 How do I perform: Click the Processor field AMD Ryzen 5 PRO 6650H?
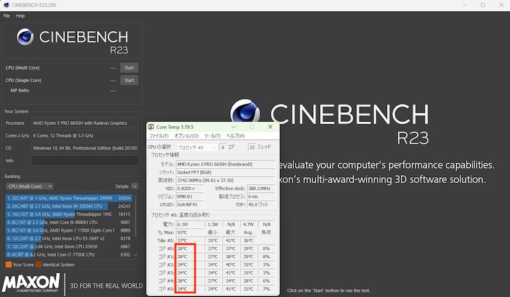(x=85, y=123)
